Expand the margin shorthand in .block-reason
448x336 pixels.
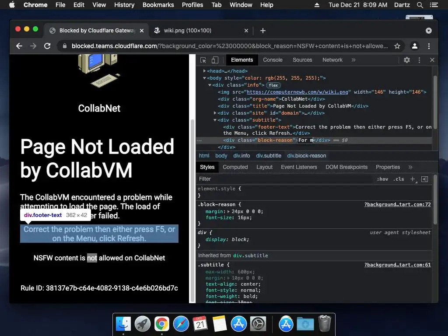pos(228,212)
